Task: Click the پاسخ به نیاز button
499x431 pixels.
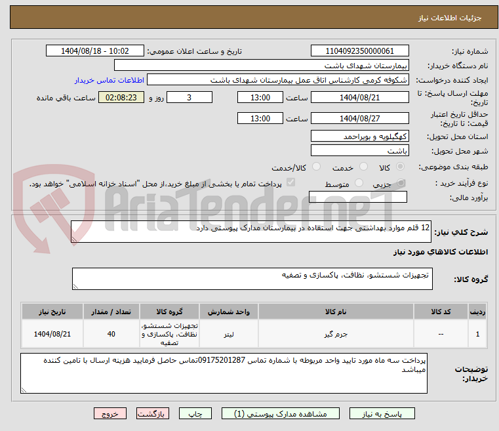Action: (x=382, y=413)
